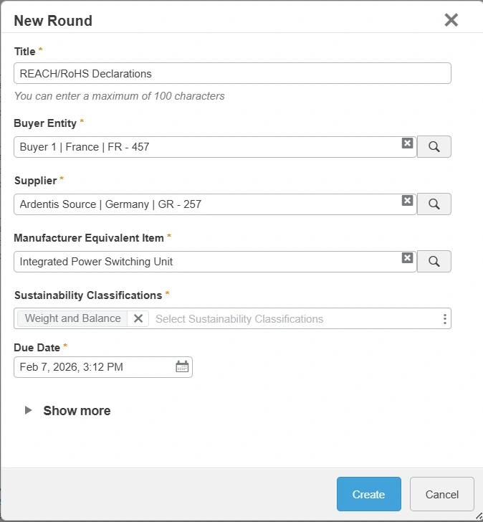
Task: Click the Buyer Entity input field
Action: [x=208, y=147]
